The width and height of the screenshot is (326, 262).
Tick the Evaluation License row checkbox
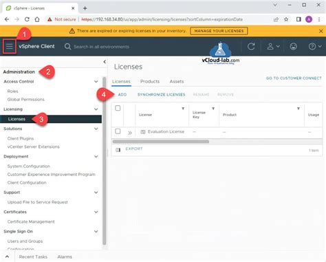tap(118, 131)
